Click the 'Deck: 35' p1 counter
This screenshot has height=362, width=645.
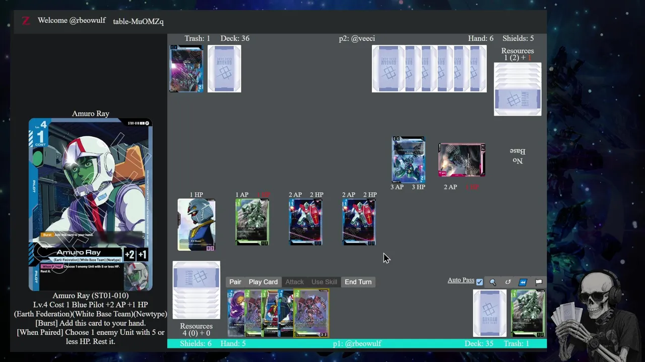click(x=479, y=343)
